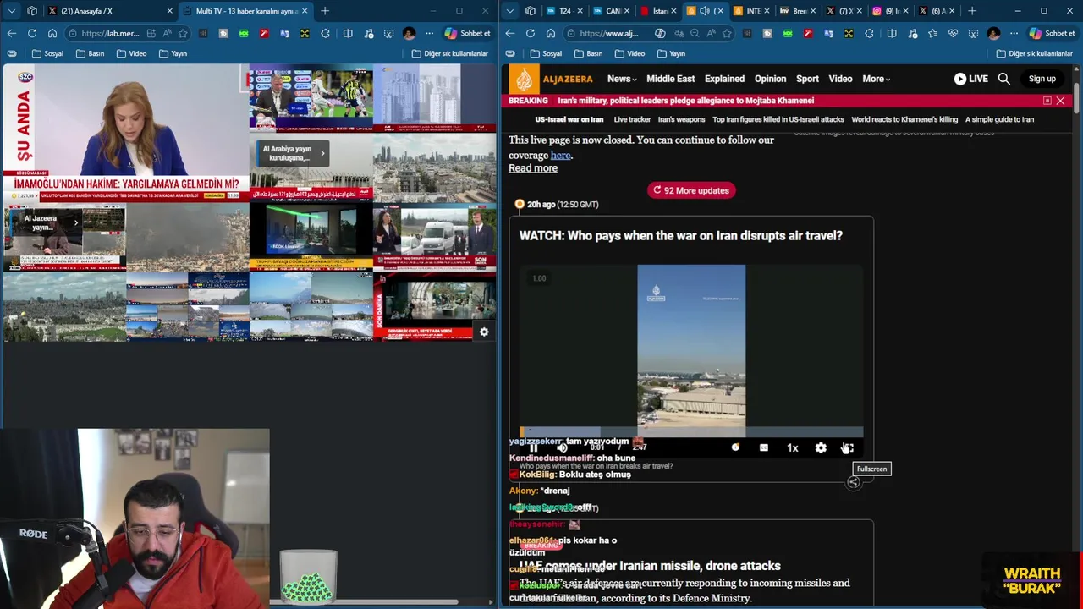Load 92 More updates

point(691,190)
